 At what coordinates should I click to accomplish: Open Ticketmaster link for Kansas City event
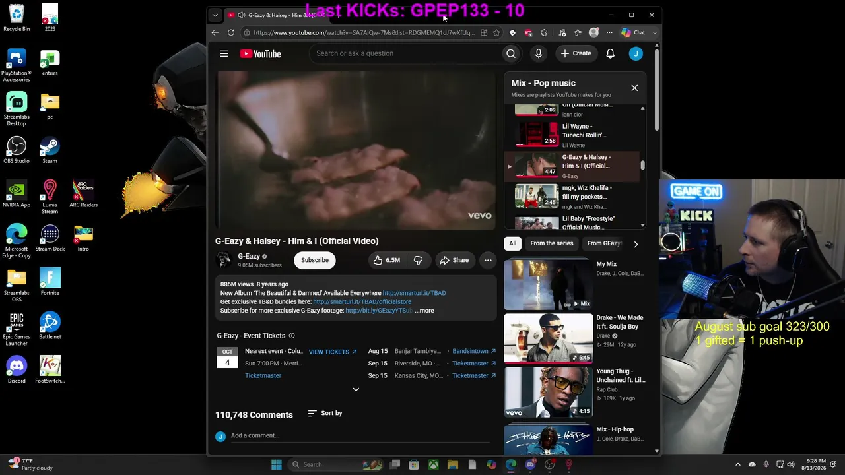pos(474,376)
